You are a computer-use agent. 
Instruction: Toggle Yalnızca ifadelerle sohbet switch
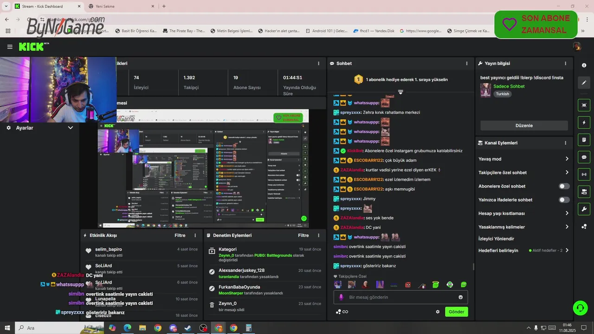[x=564, y=200]
